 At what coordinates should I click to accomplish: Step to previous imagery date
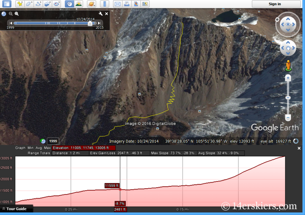tap(11, 23)
